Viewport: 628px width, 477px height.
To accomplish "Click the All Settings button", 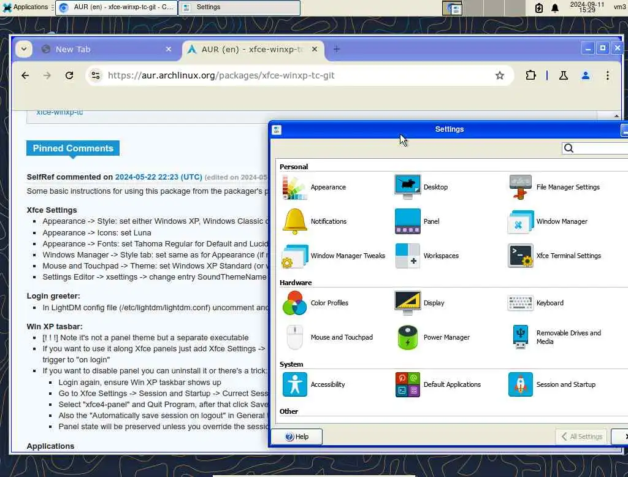I will pyautogui.click(x=581, y=437).
